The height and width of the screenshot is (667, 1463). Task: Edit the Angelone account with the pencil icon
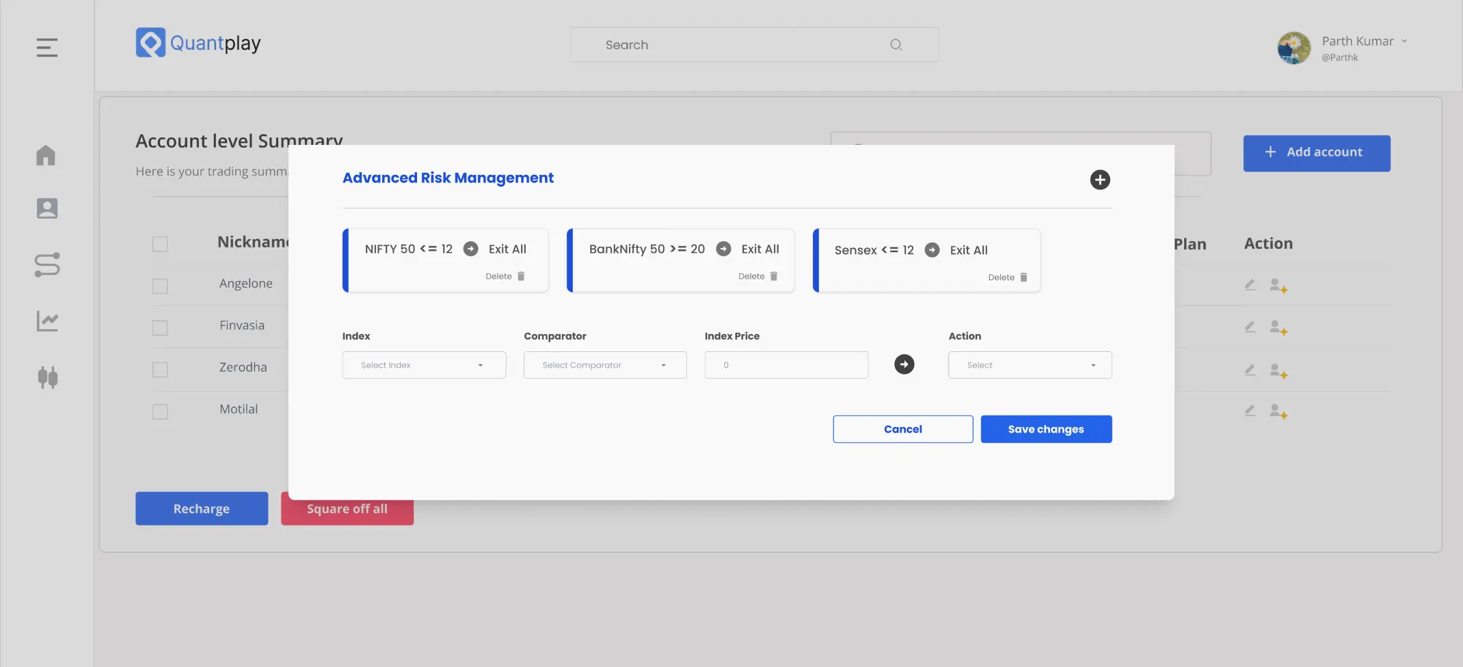[x=1250, y=285]
